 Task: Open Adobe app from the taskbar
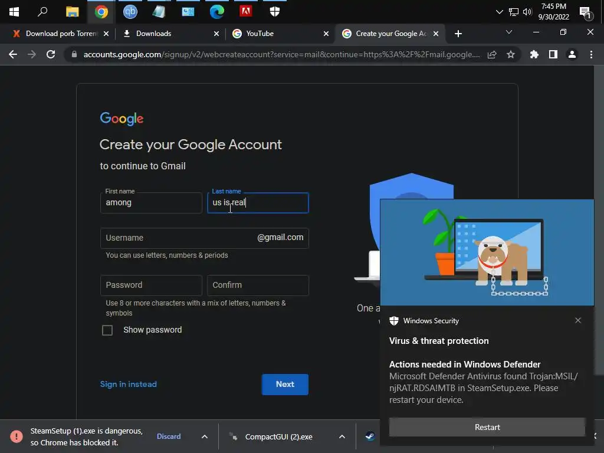click(246, 11)
